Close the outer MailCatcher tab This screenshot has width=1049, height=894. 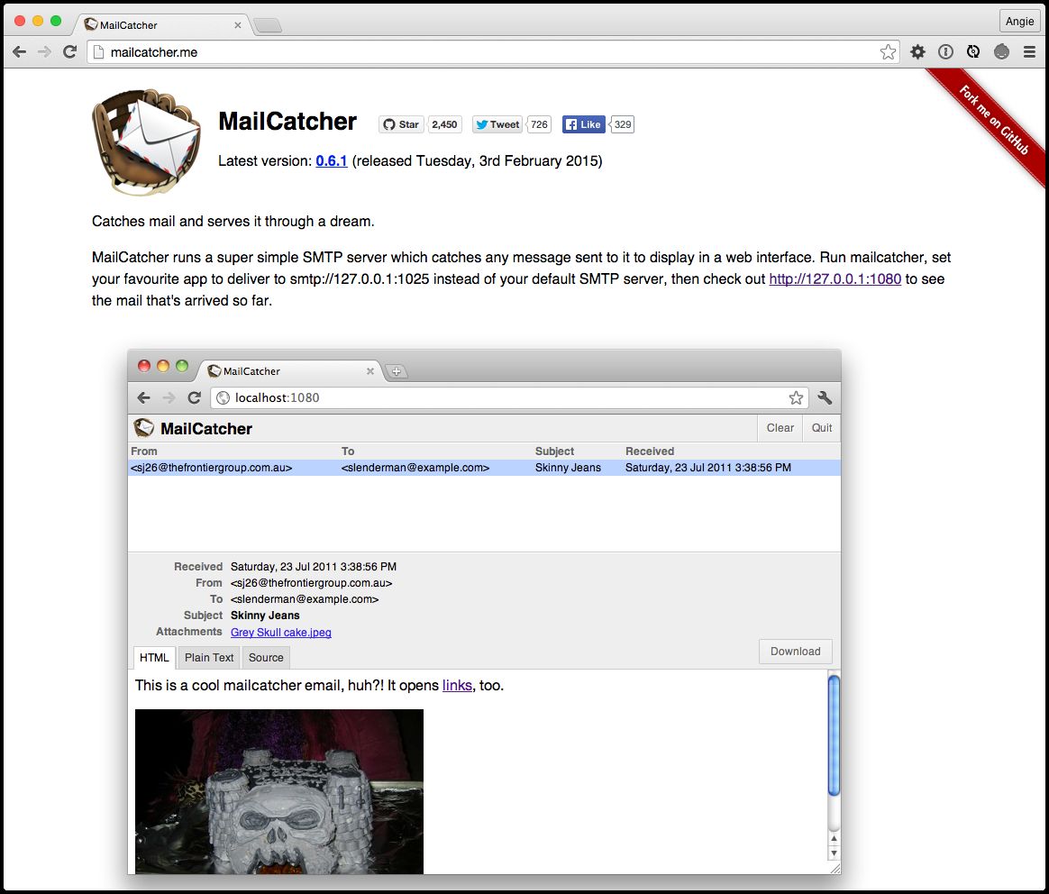238,25
